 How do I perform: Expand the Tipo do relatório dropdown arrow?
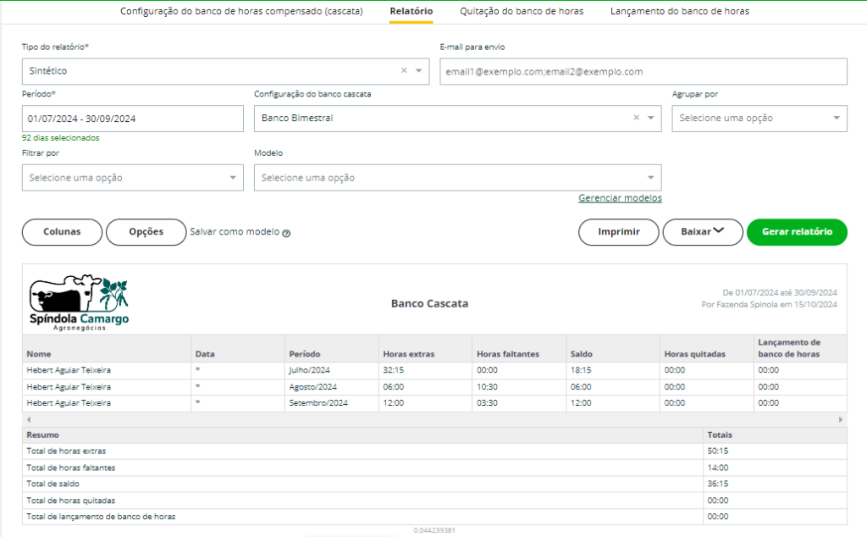click(x=418, y=71)
